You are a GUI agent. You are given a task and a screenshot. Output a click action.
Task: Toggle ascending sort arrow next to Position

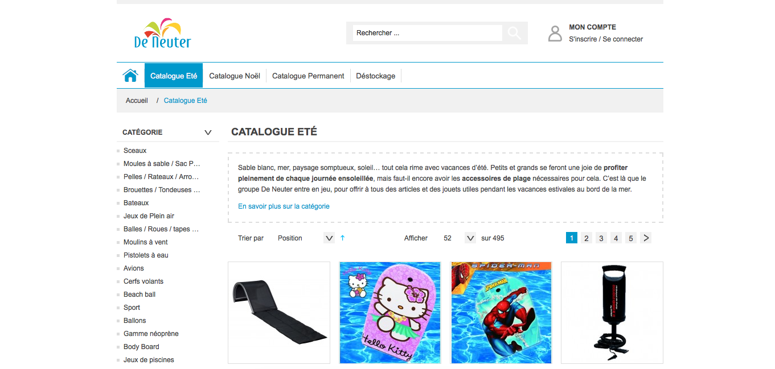click(342, 238)
